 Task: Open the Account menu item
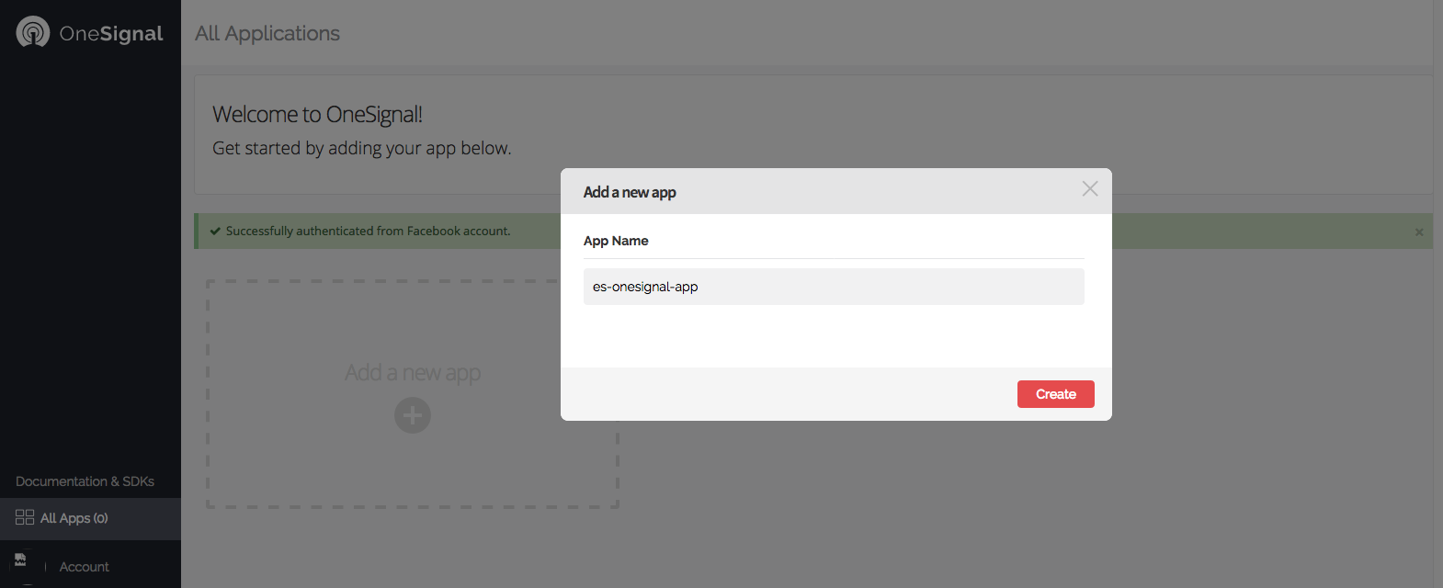84,567
